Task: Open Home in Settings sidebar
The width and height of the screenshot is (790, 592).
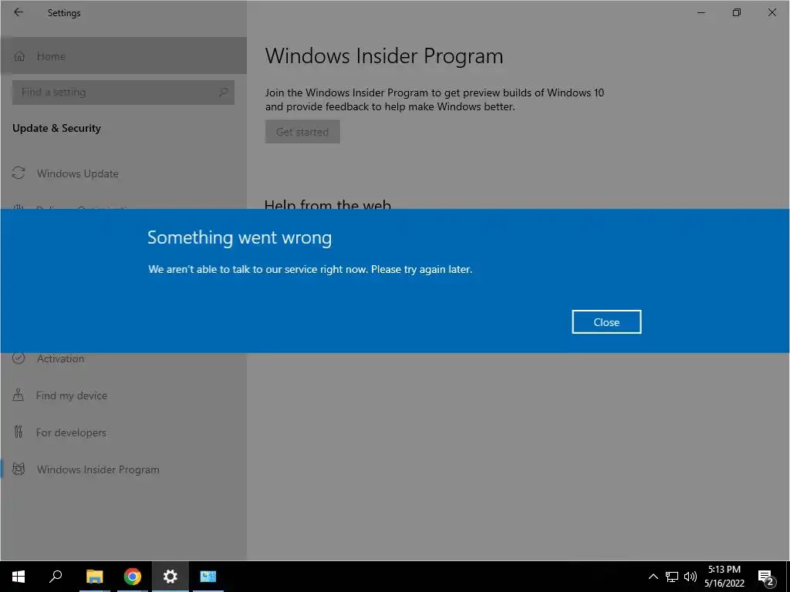Action: 123,55
